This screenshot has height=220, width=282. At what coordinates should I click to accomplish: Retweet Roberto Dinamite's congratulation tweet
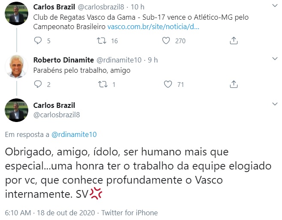pyautogui.click(x=102, y=84)
